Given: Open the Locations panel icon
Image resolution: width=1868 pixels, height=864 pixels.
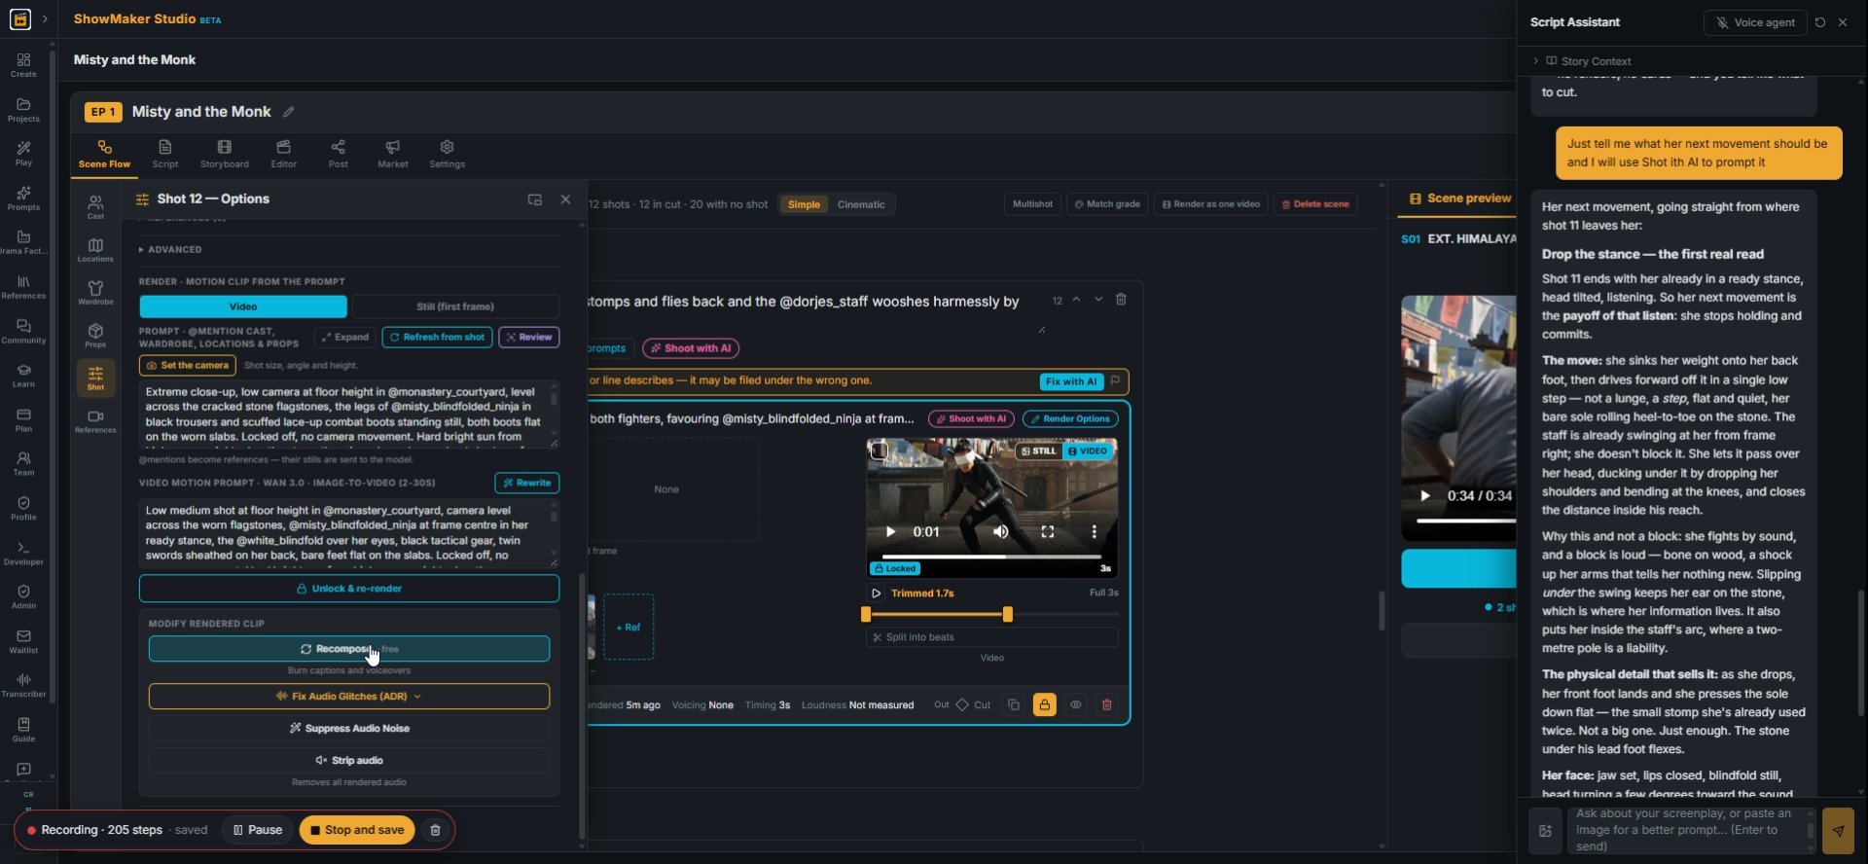Looking at the screenshot, I should tap(95, 250).
